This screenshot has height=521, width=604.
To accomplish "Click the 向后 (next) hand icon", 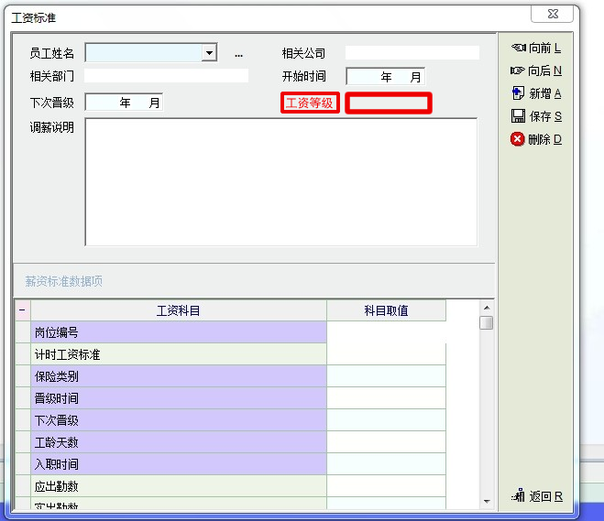I will 518,71.
